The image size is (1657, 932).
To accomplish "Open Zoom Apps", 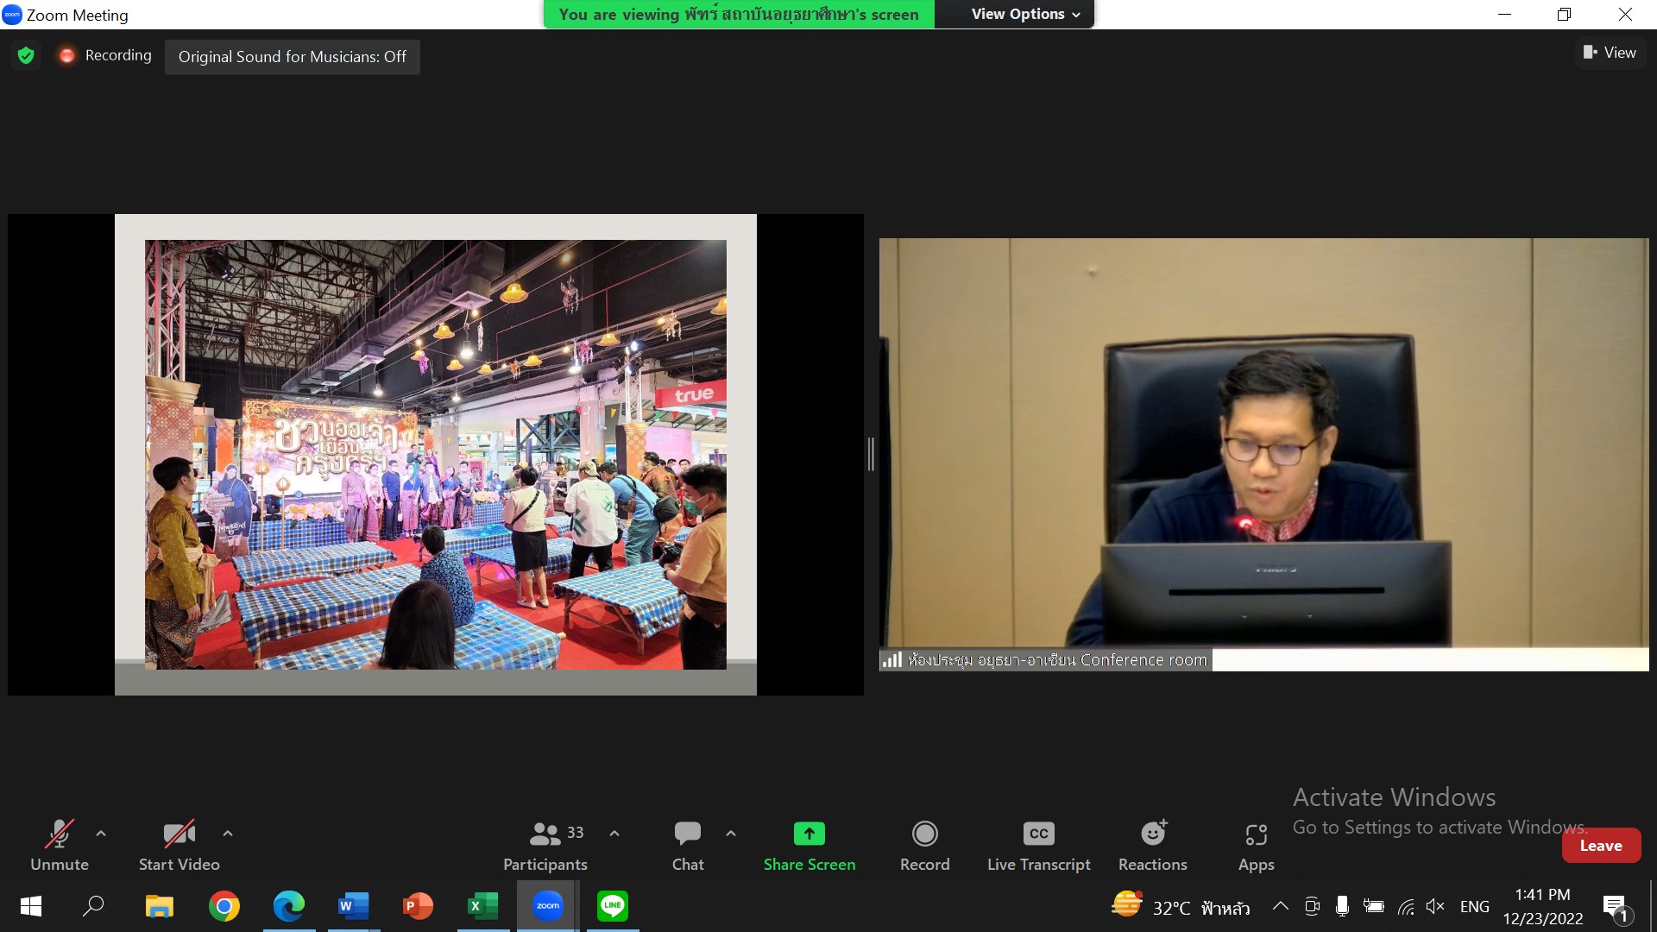I will [1256, 846].
